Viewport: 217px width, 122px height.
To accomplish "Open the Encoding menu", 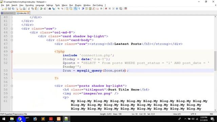I will [x=29, y=5].
